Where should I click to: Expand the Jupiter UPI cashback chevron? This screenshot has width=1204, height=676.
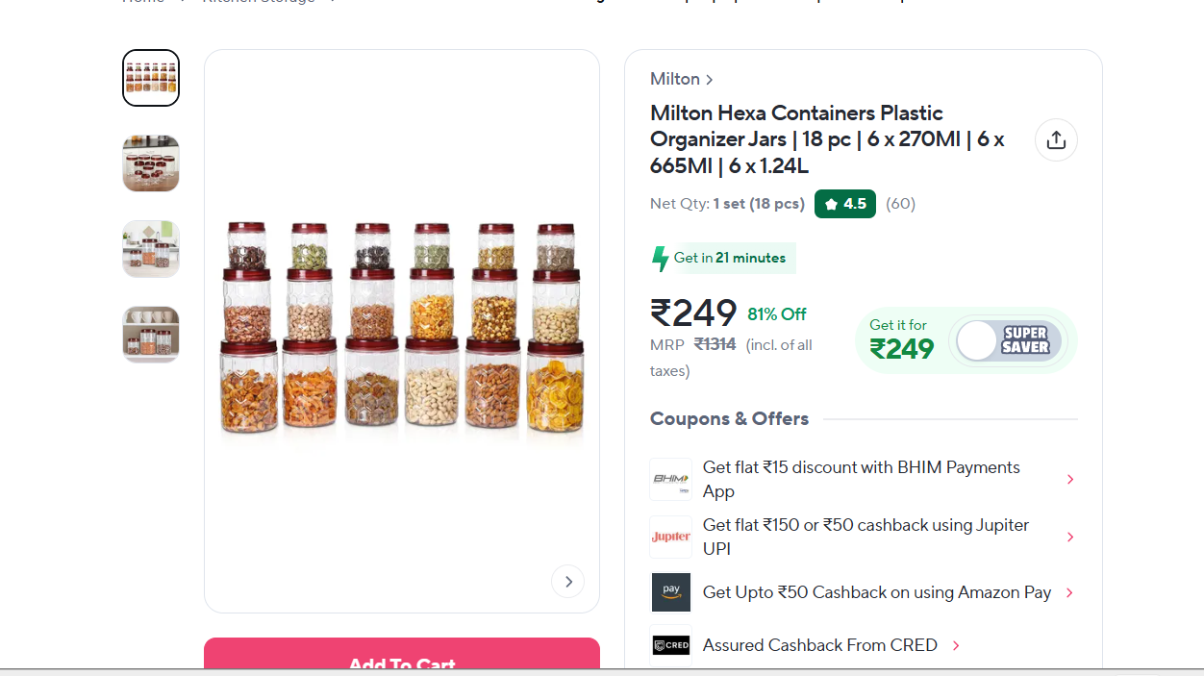point(1070,537)
